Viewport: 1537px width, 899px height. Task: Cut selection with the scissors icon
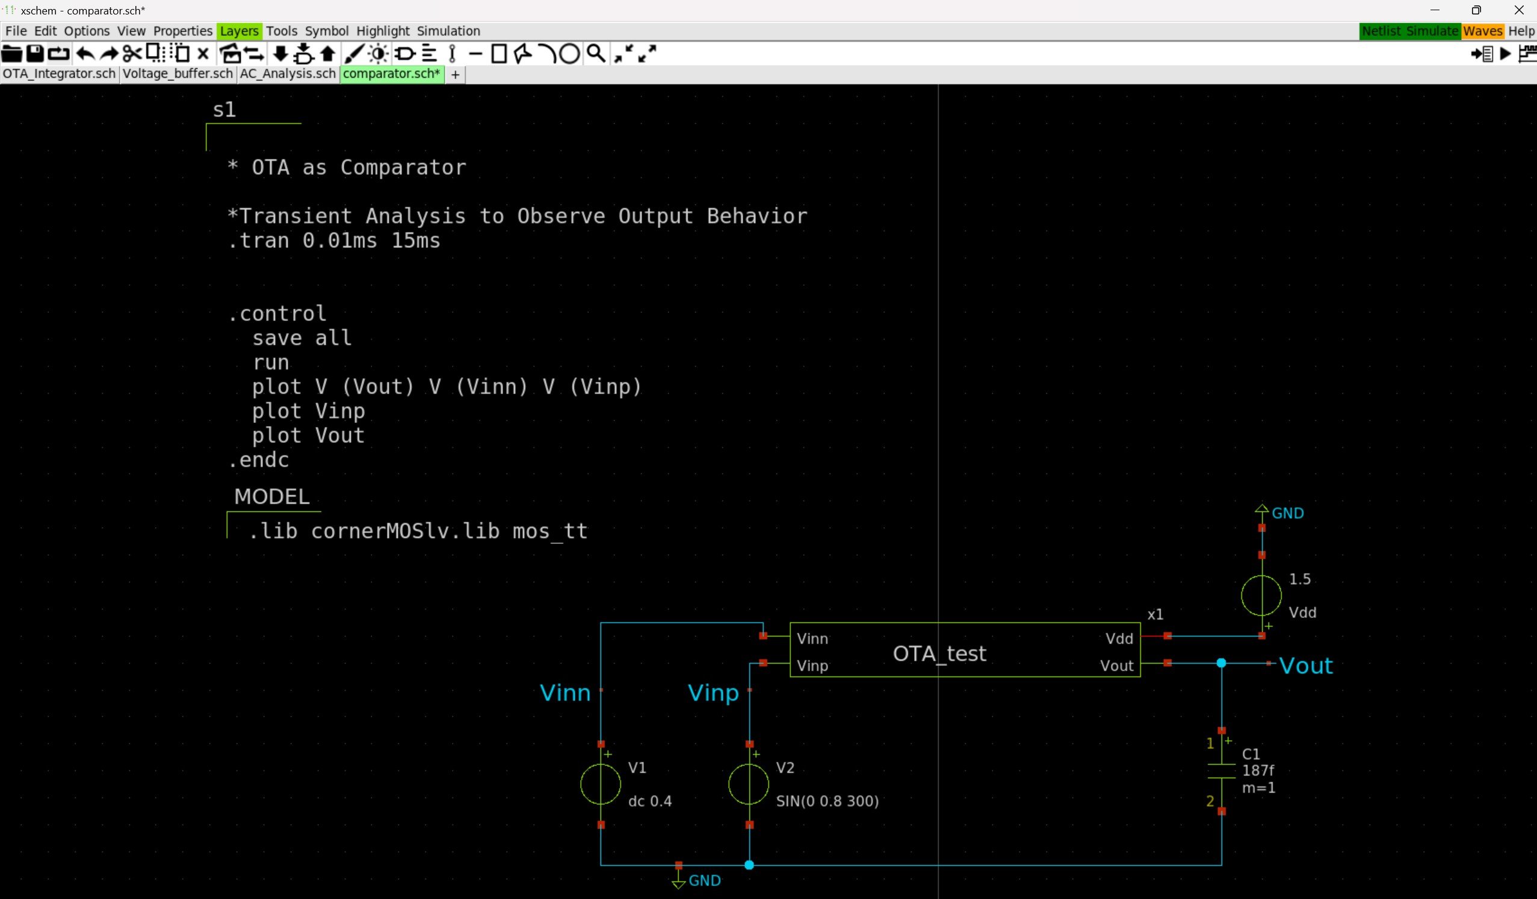tap(132, 54)
